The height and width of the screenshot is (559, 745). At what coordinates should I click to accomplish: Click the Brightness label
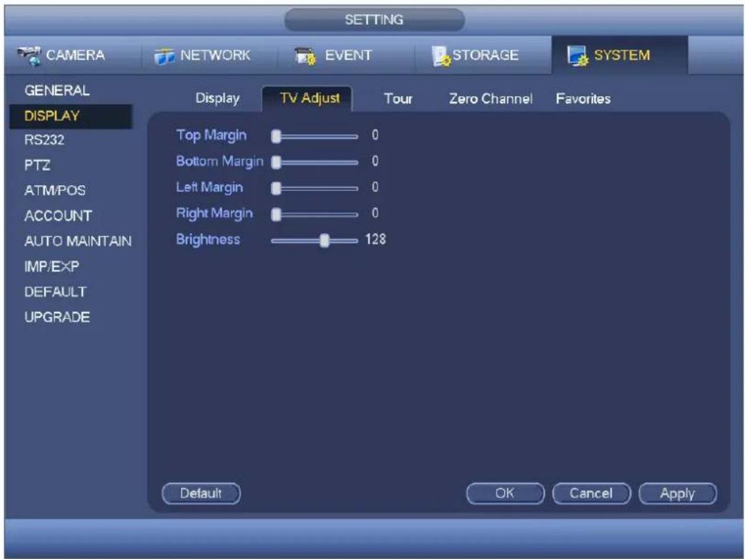point(208,239)
